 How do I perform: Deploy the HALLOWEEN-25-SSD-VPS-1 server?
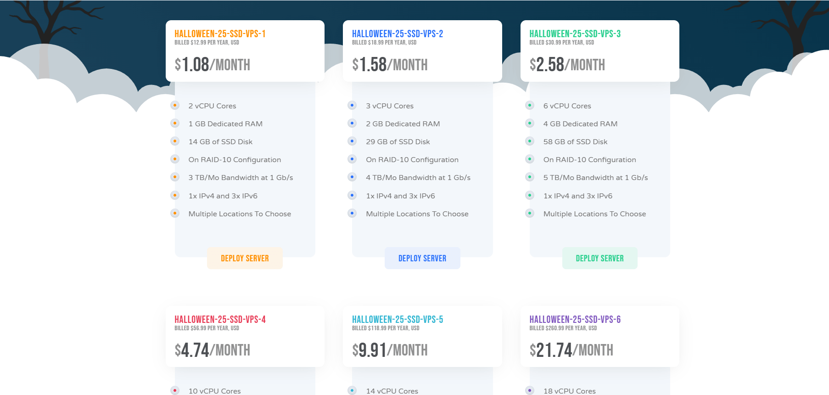point(245,258)
